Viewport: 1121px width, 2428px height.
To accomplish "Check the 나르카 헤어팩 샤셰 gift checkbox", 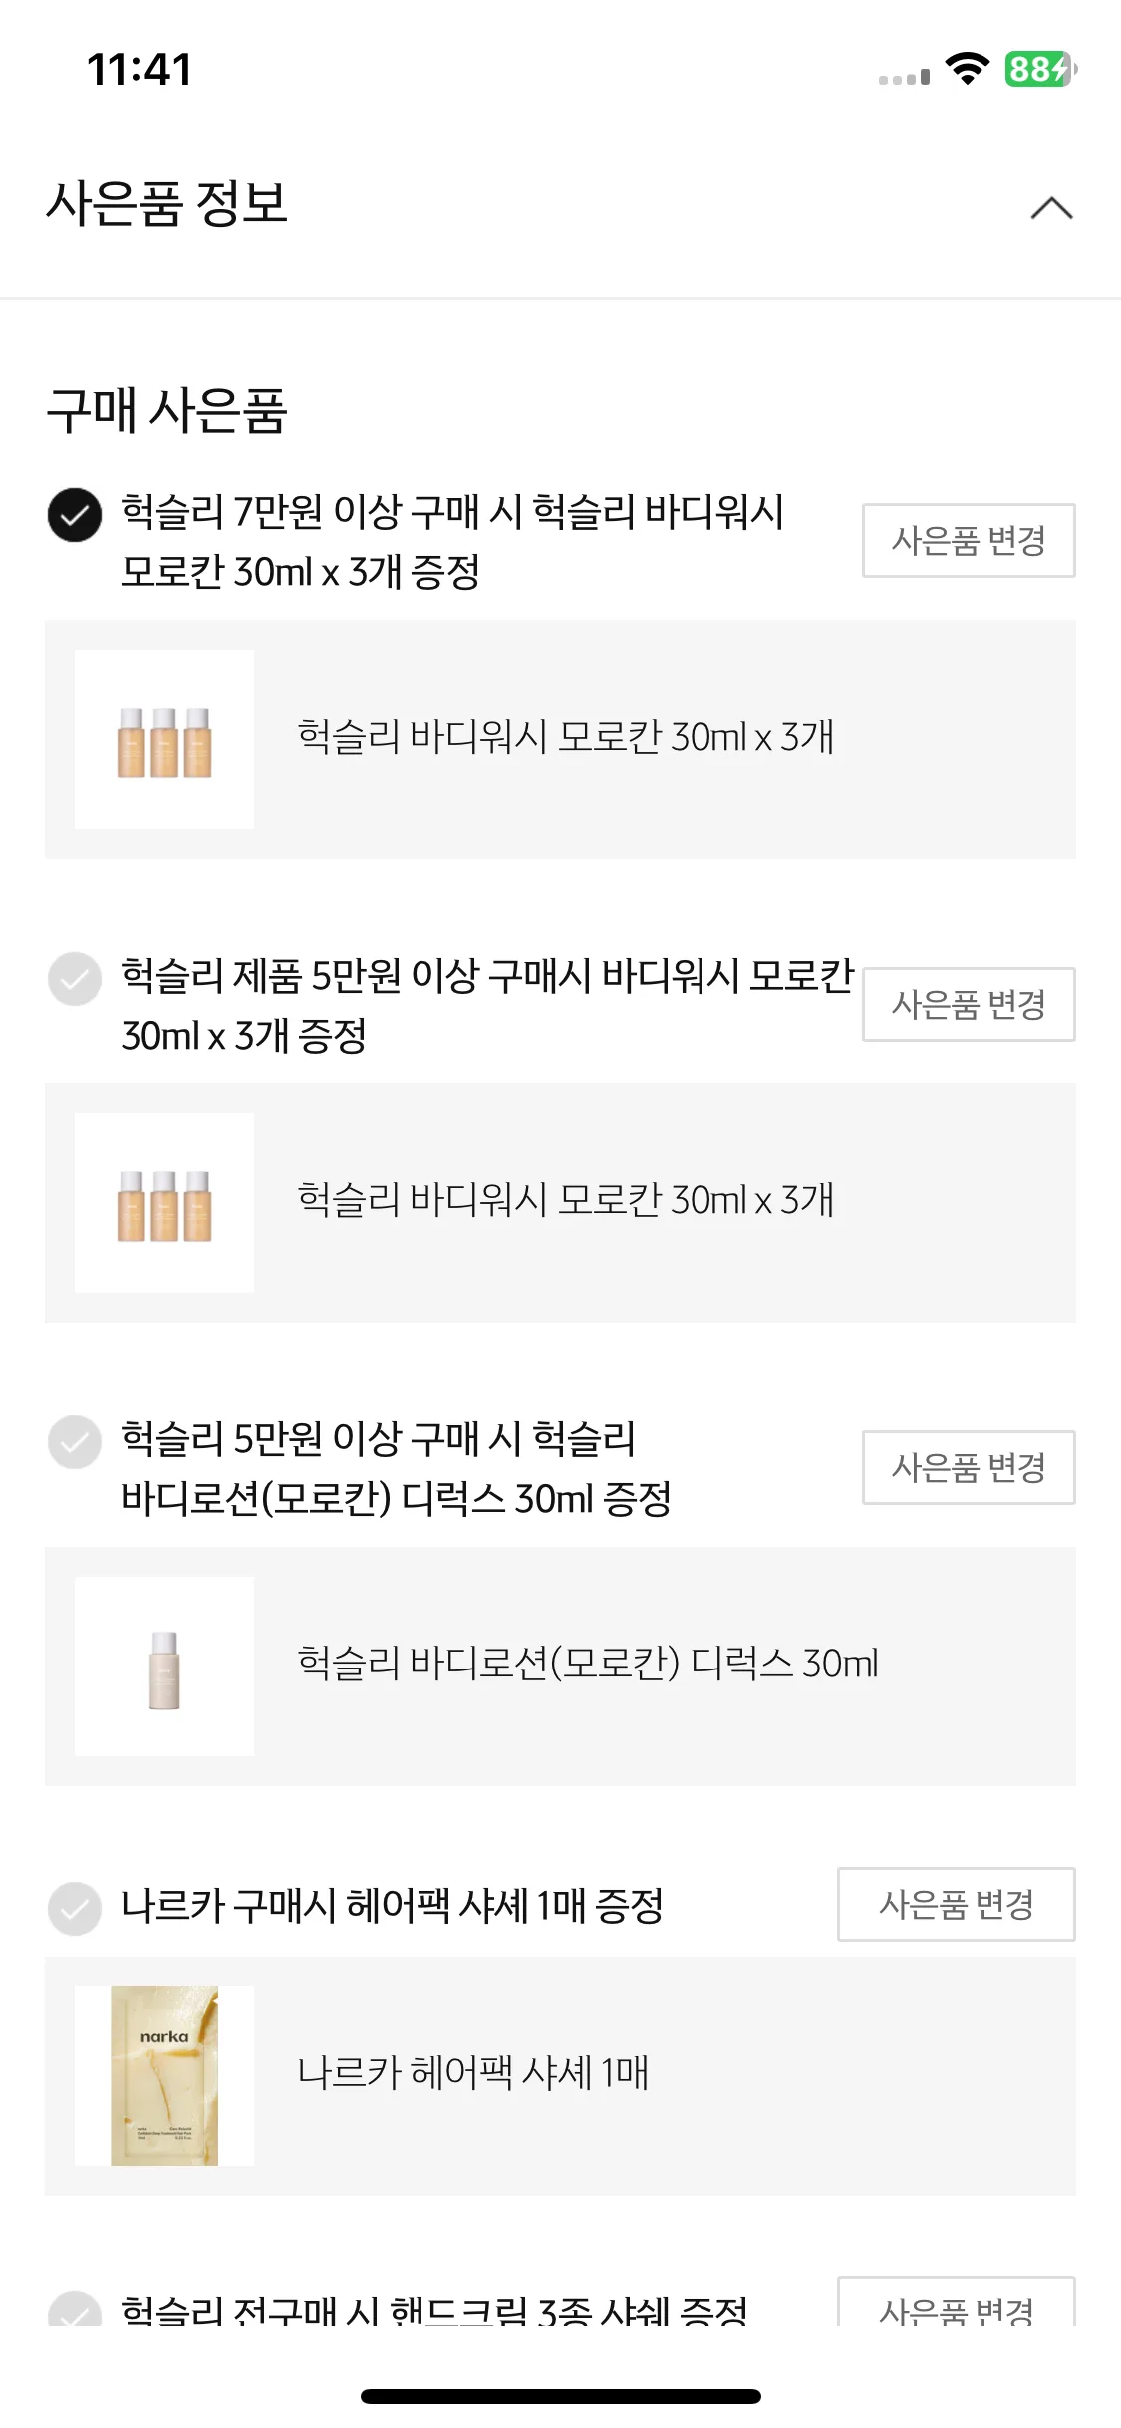I will click(x=75, y=1909).
